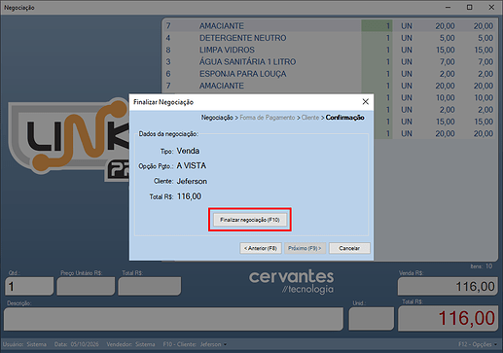Screen dimensions: 503x353
Task: Go back with Anterior (F8) button
Action: 261,248
